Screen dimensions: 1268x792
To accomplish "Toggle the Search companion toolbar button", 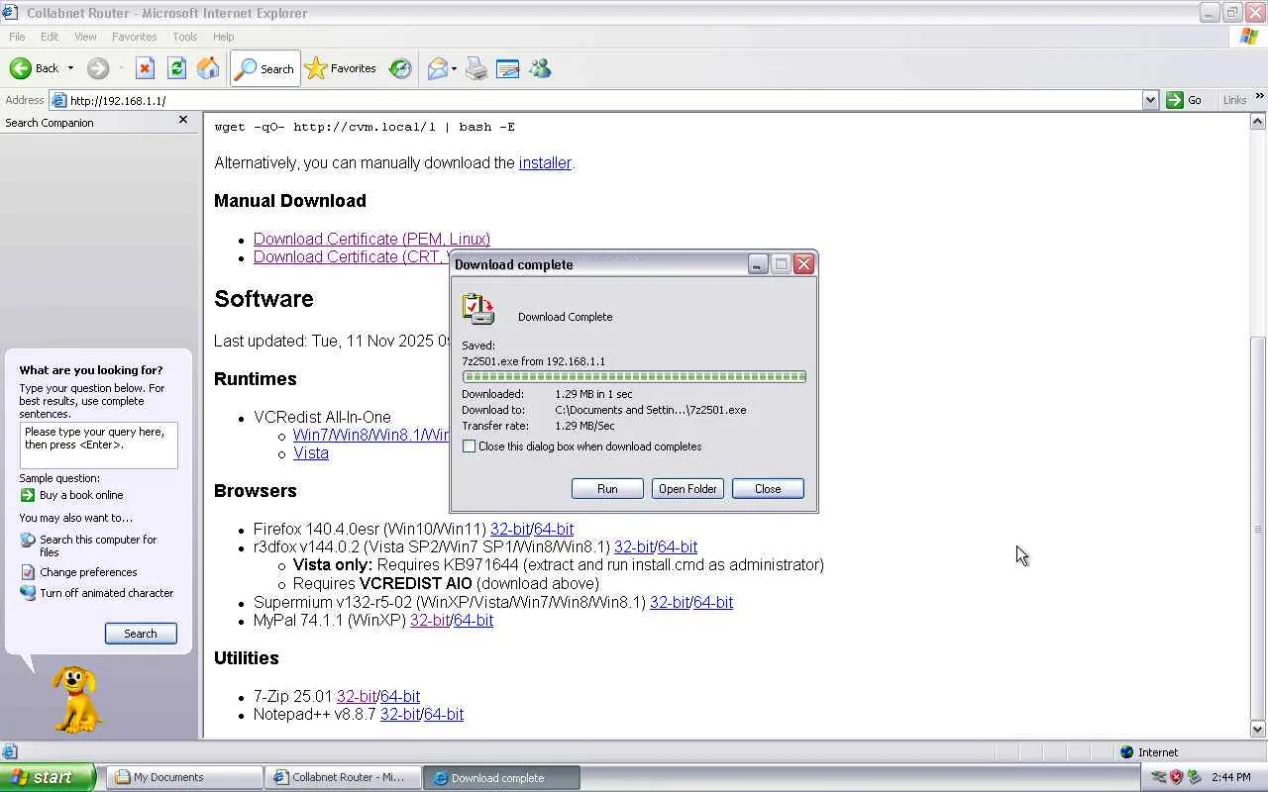I will (265, 68).
